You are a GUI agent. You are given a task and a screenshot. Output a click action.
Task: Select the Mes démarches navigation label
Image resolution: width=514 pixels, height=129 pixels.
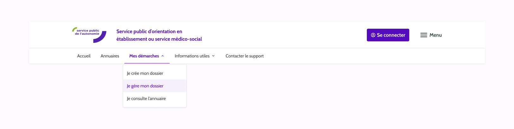tap(144, 56)
